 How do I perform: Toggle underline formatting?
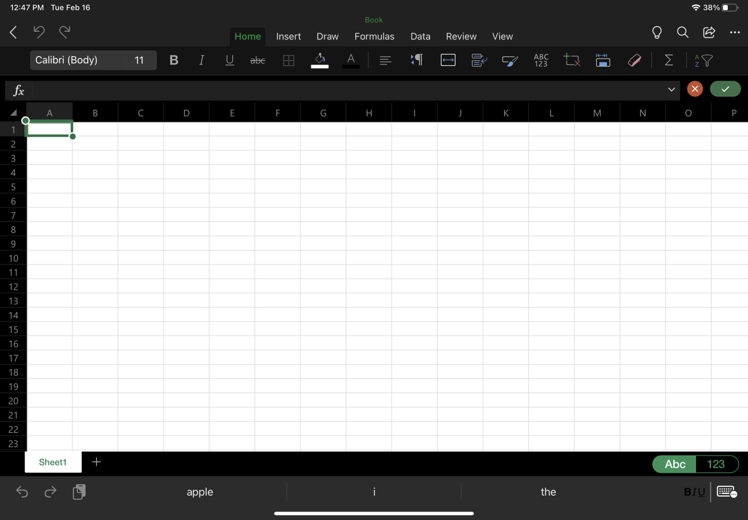230,60
